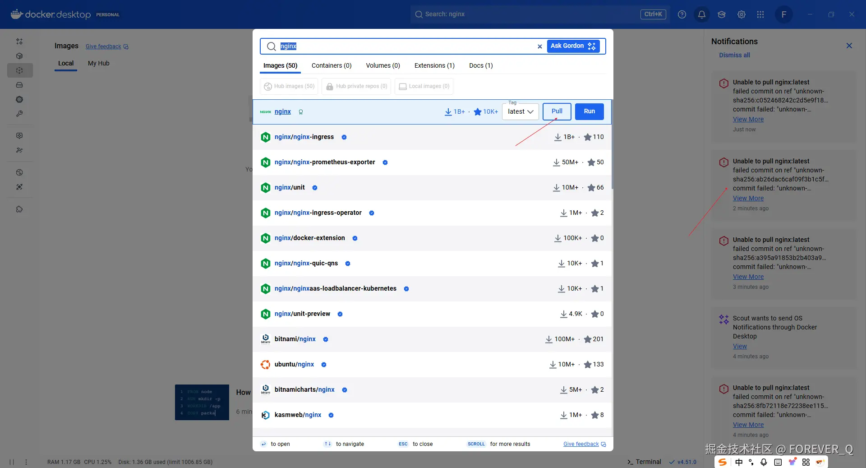This screenshot has width=866, height=468.
Task: Click Give feedback in the search dialog footer
Action: (x=585, y=444)
